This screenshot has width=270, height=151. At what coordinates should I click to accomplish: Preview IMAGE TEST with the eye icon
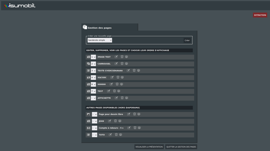coord(127,57)
